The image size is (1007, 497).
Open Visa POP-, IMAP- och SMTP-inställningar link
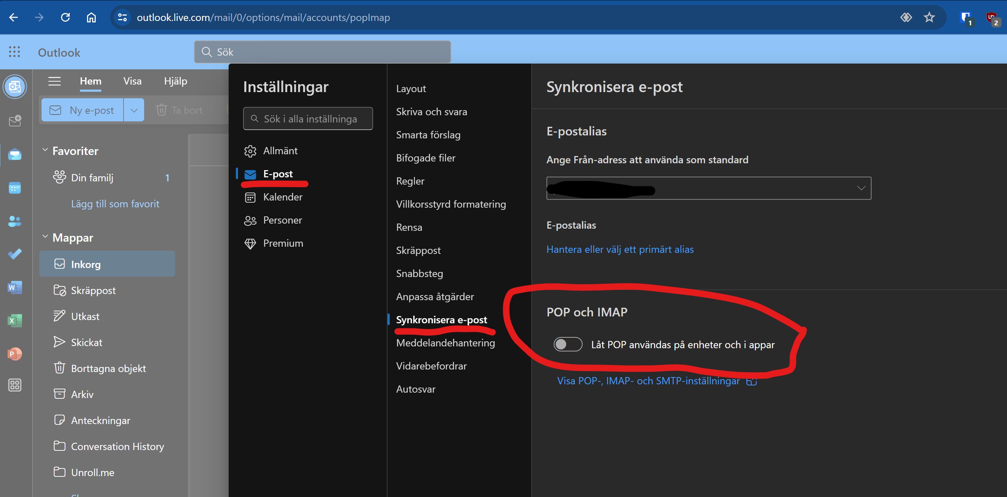[648, 381]
